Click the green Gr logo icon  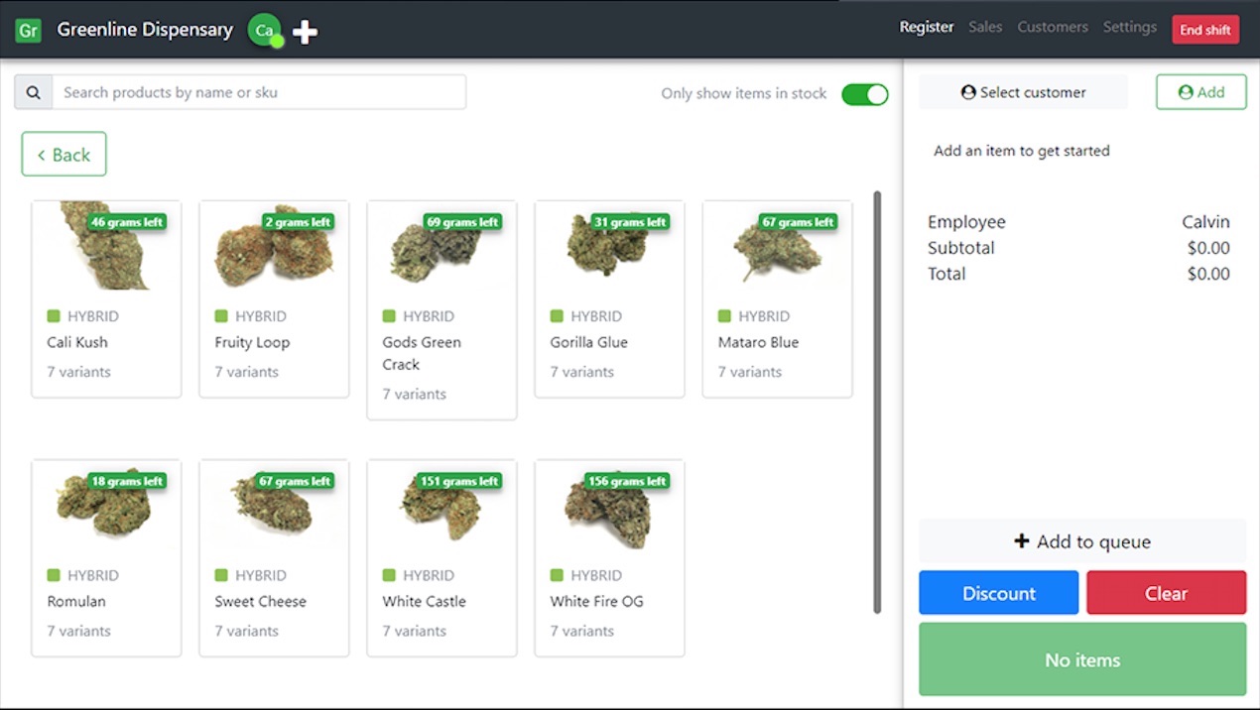28,30
